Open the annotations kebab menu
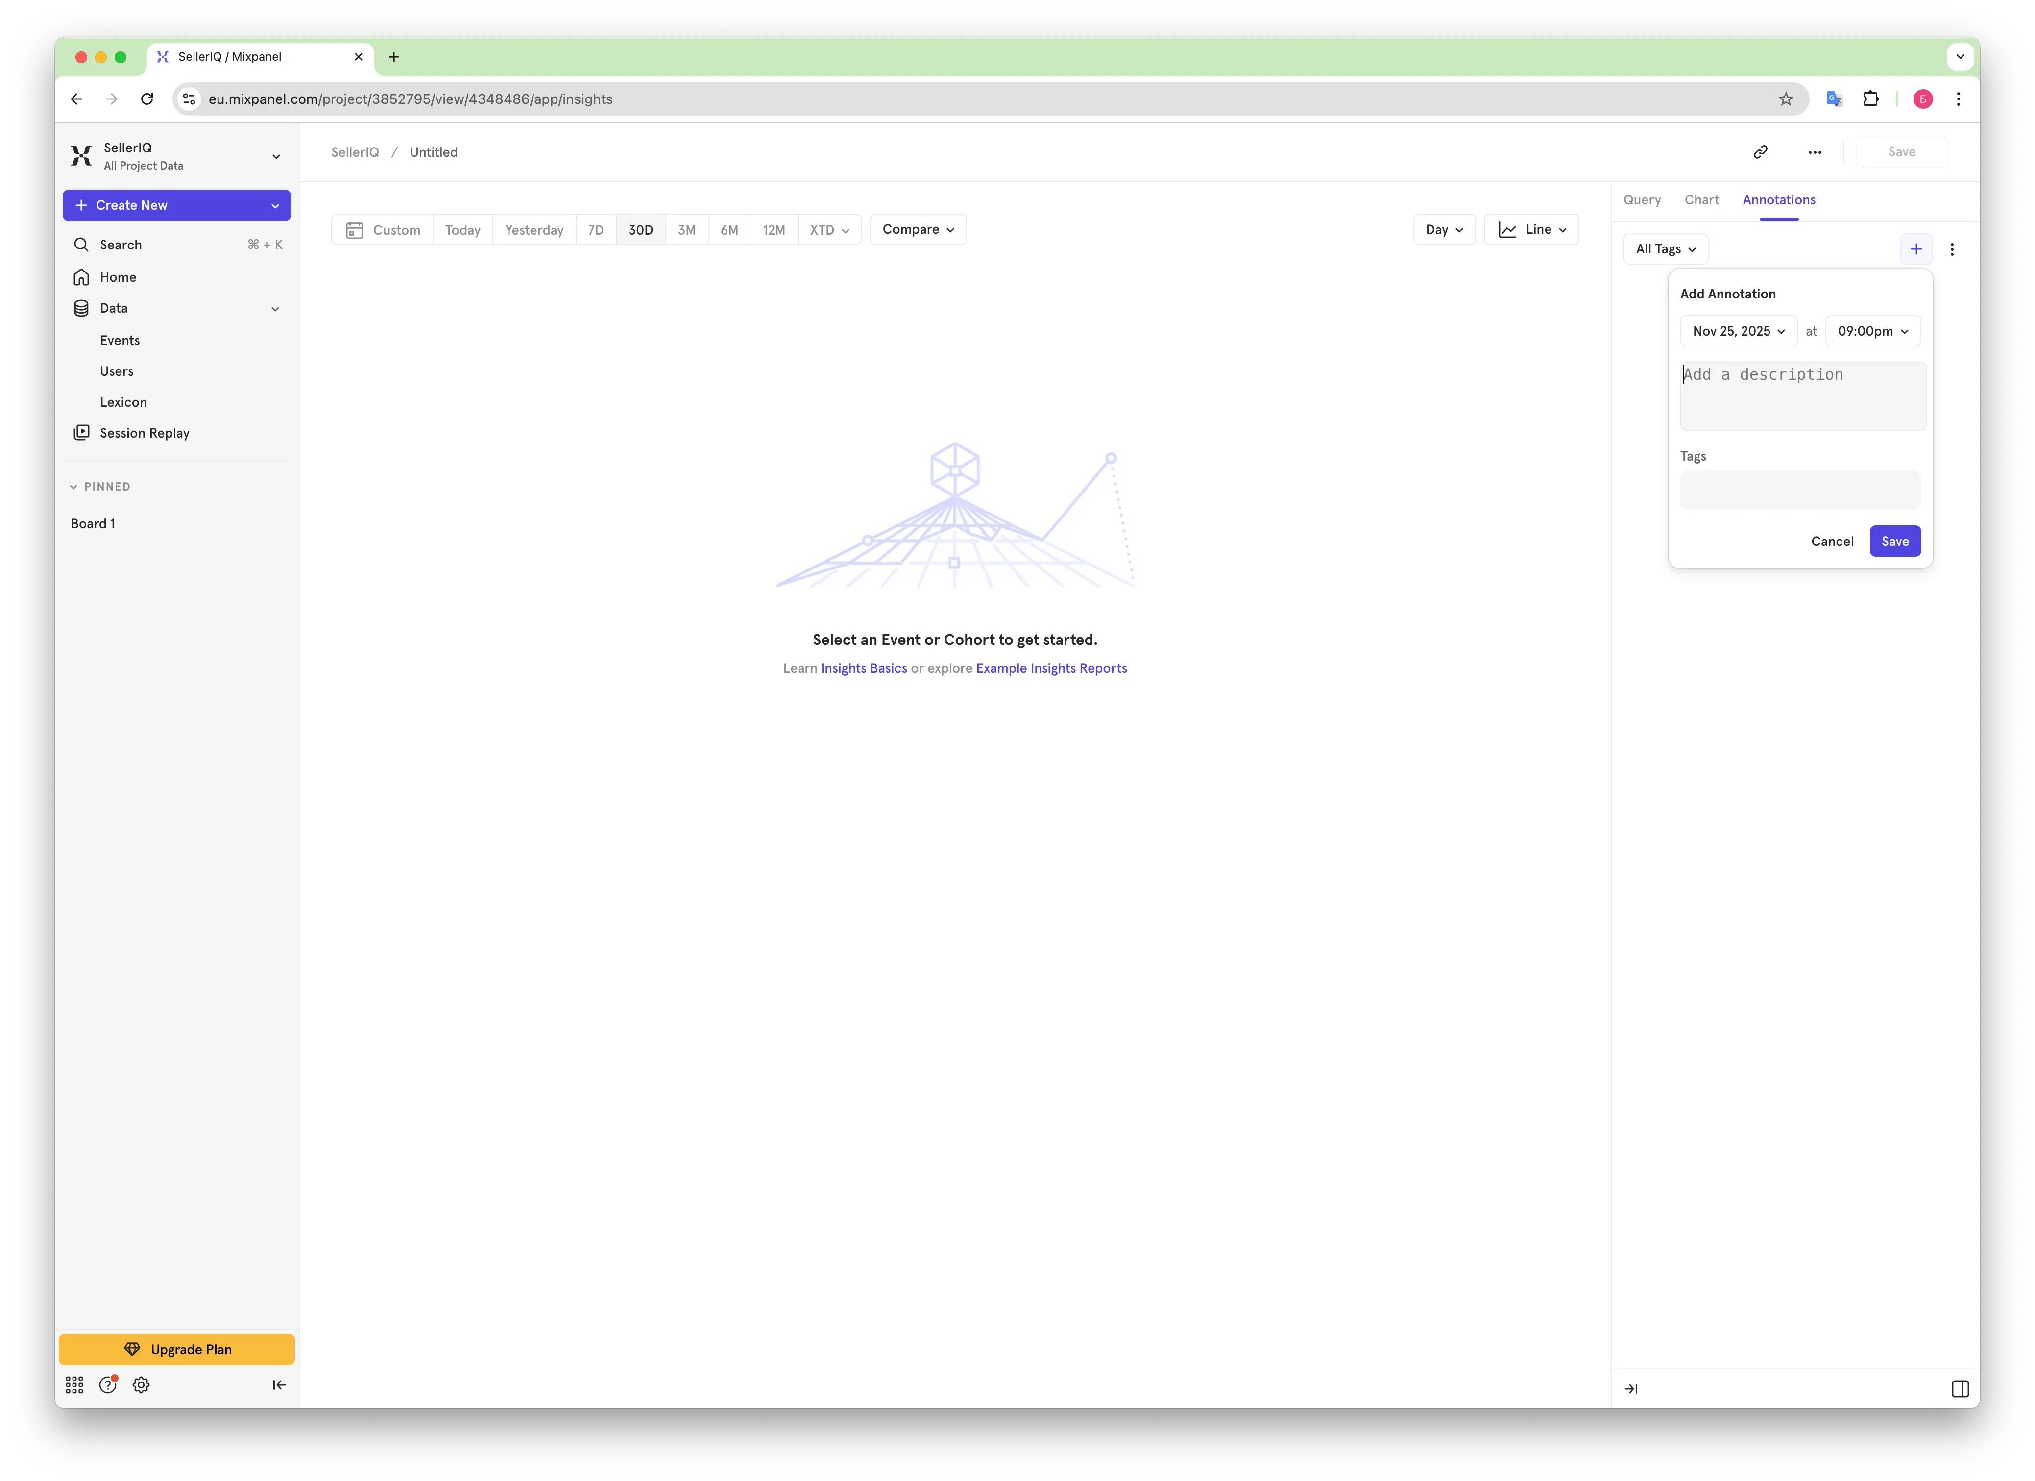Screen dimensions: 2035x1481 (1952, 249)
